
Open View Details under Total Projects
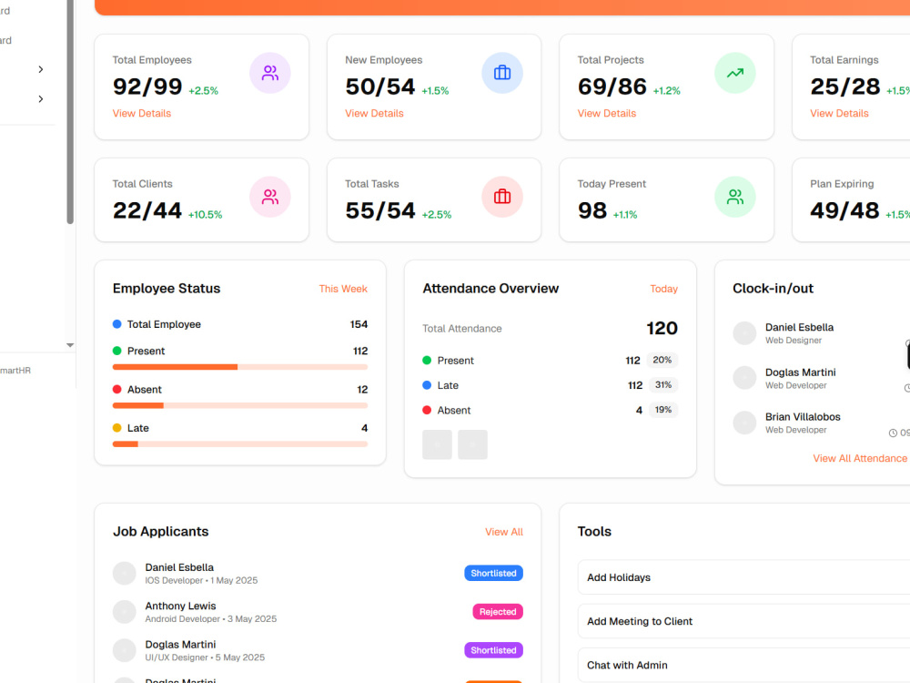pos(606,113)
